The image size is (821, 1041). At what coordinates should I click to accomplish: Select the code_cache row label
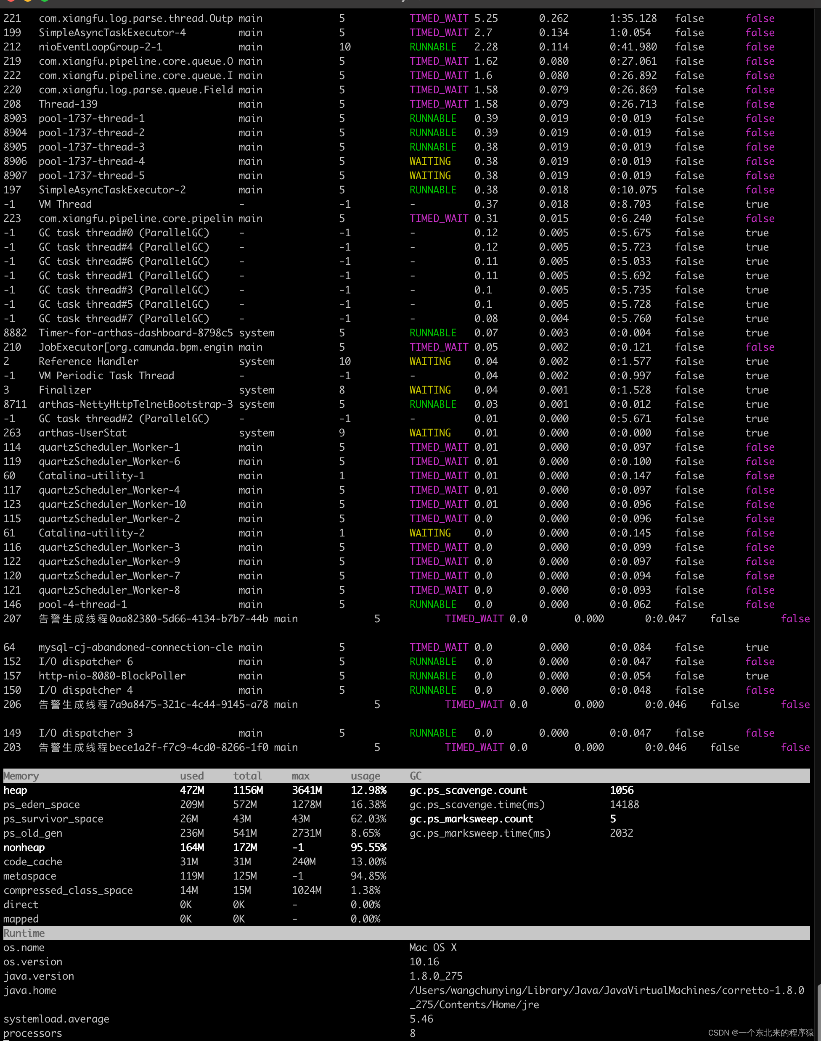[x=33, y=862]
